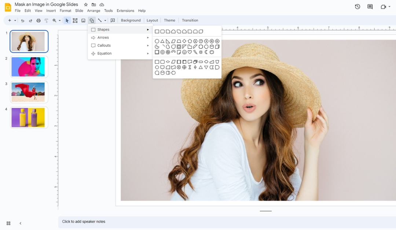This screenshot has width=396, height=230.
Task: Select the text box tool
Action: [x=75, y=20]
